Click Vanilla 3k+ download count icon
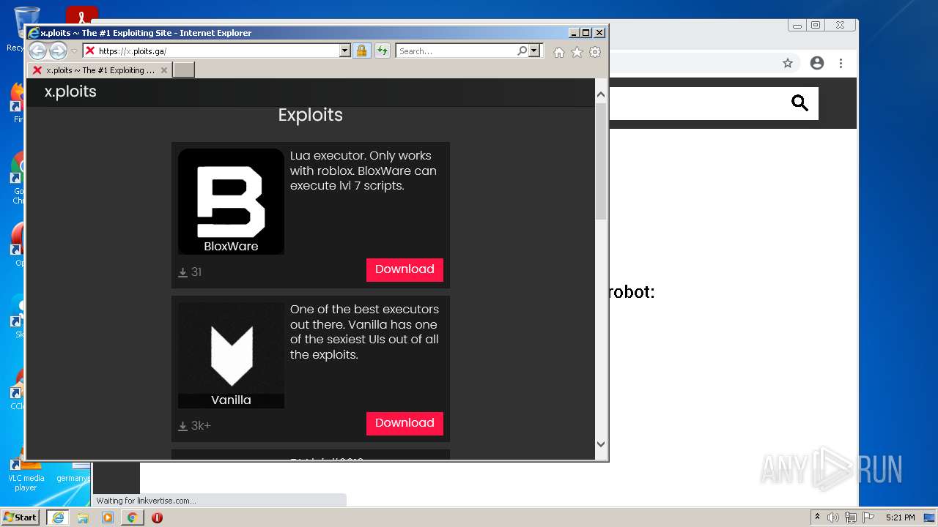The height and width of the screenshot is (527, 938). pyautogui.click(x=183, y=426)
